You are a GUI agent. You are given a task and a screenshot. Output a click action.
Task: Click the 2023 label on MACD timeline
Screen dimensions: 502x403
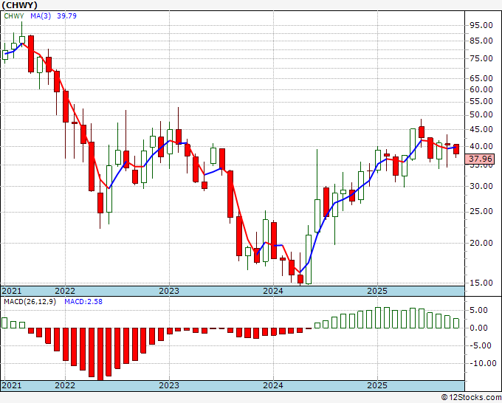pyautogui.click(x=169, y=385)
